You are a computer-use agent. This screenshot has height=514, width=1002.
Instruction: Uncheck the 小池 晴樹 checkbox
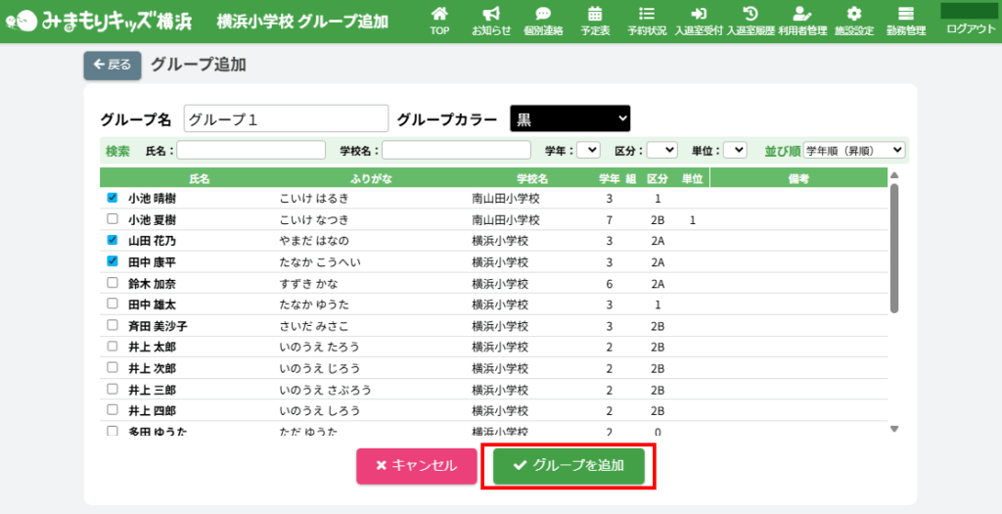point(113,198)
